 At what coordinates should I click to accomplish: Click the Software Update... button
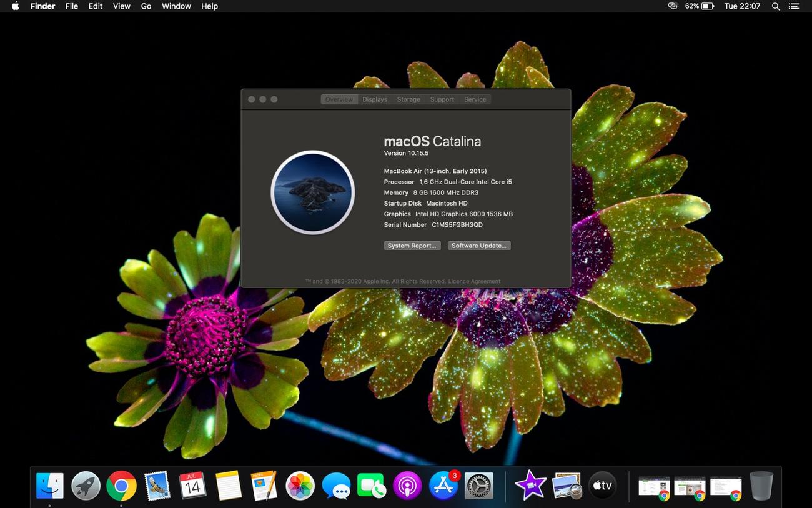tap(479, 246)
